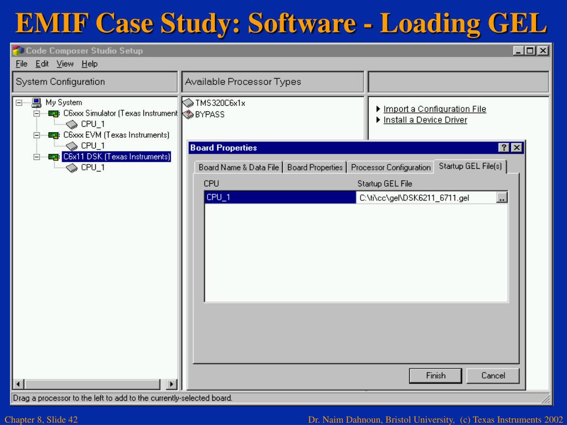The height and width of the screenshot is (425, 567).
Task: Open the File menu
Action: 22,64
